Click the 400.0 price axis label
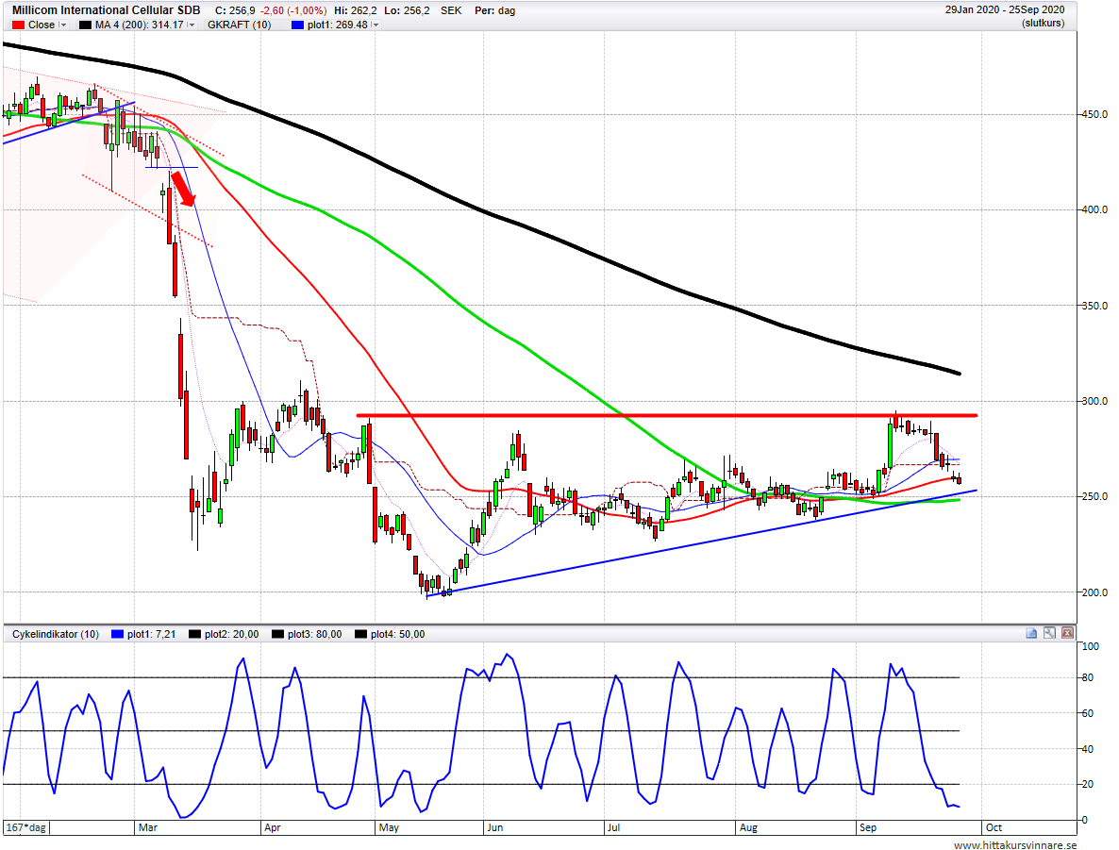 (1094, 209)
